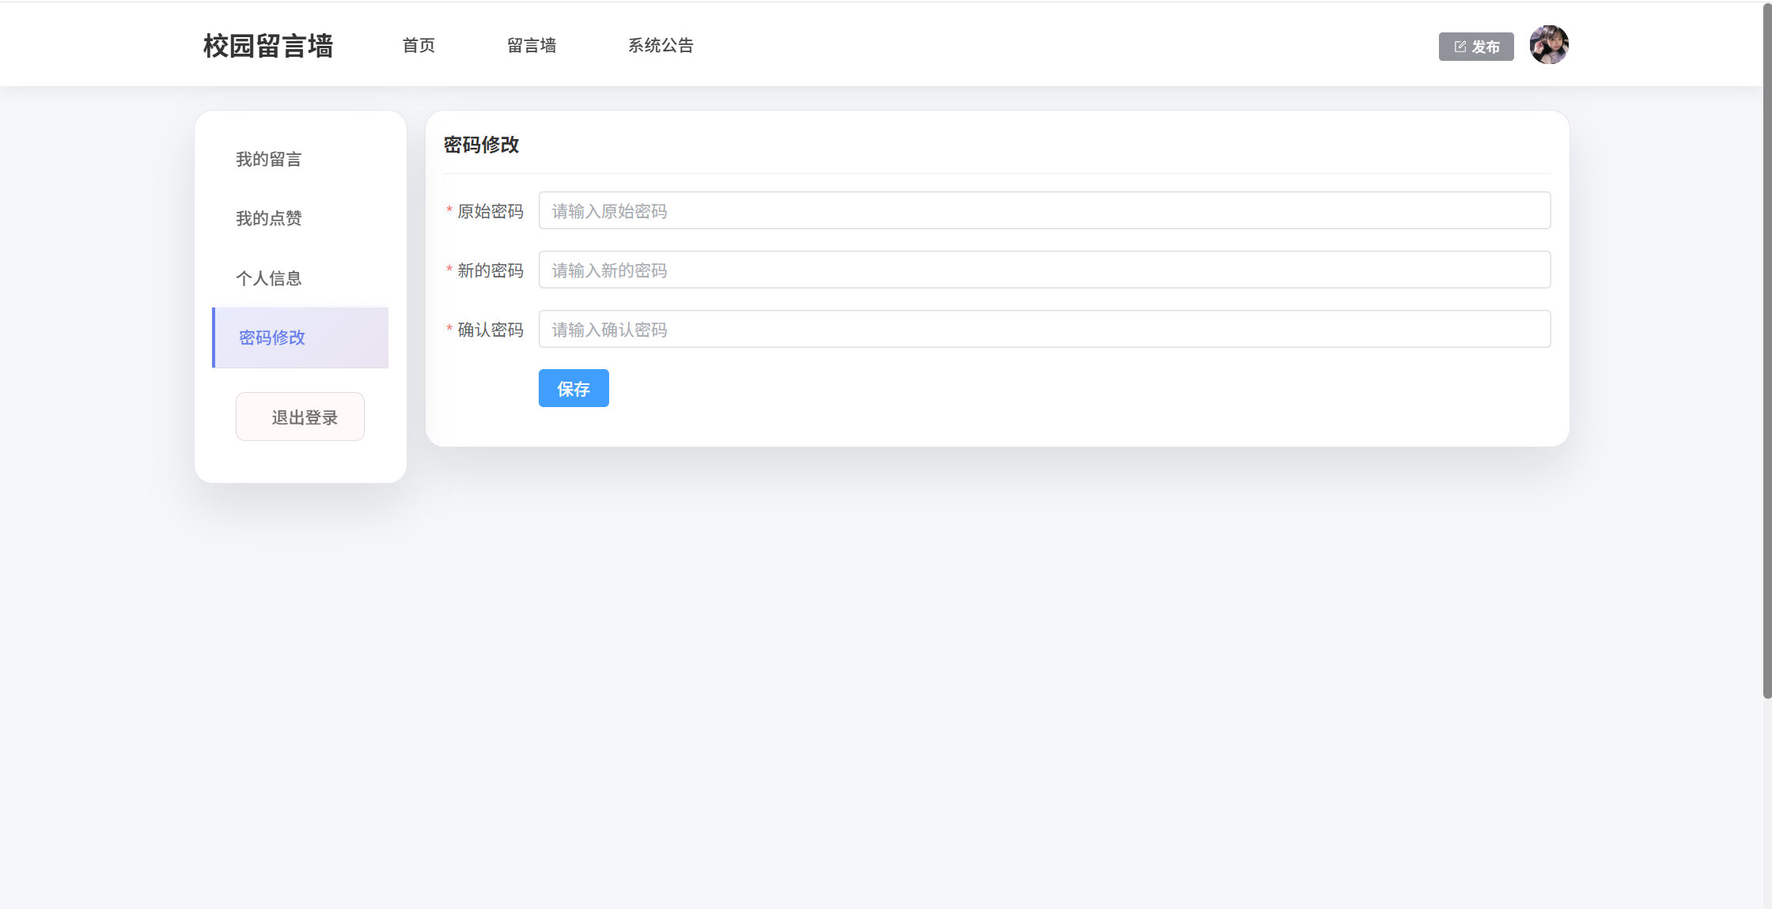Click the 发布 publish button

coord(1476,47)
